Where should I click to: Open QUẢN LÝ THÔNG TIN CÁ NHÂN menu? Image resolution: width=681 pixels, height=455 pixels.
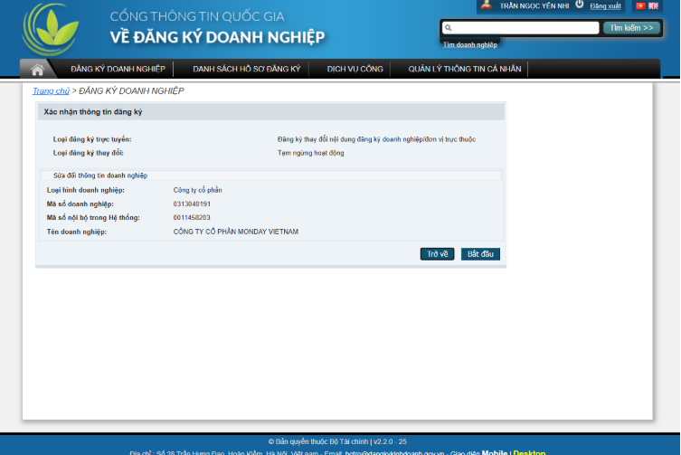point(463,69)
